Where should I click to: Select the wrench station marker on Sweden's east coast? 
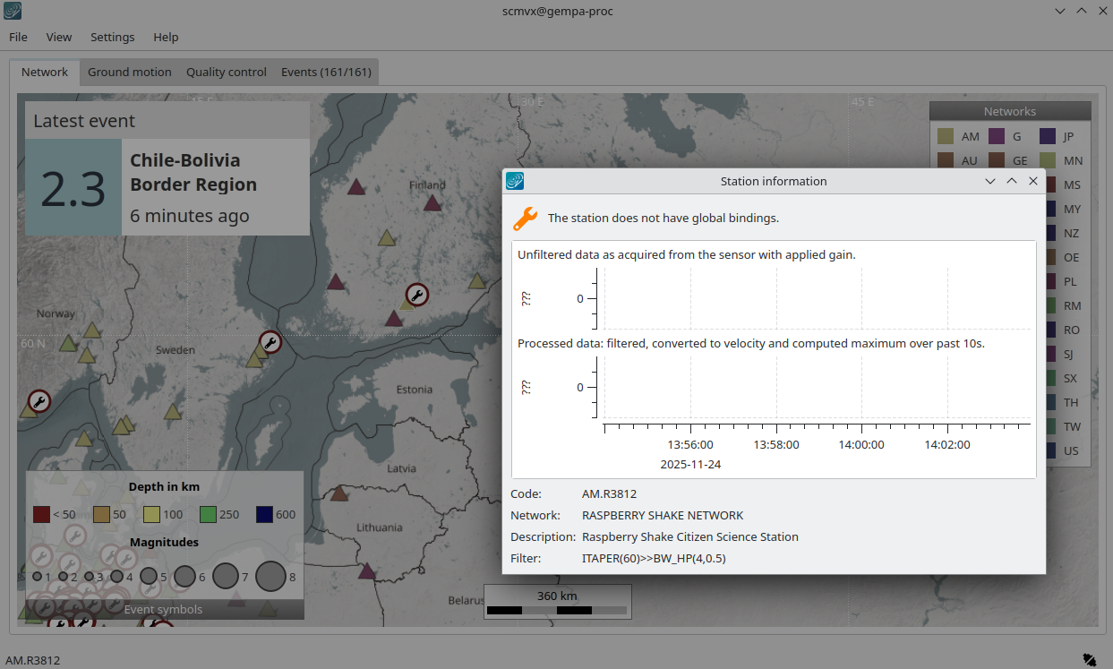pyautogui.click(x=270, y=341)
